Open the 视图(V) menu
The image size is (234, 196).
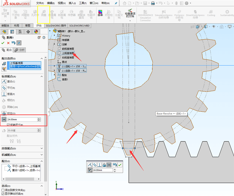(62, 3)
